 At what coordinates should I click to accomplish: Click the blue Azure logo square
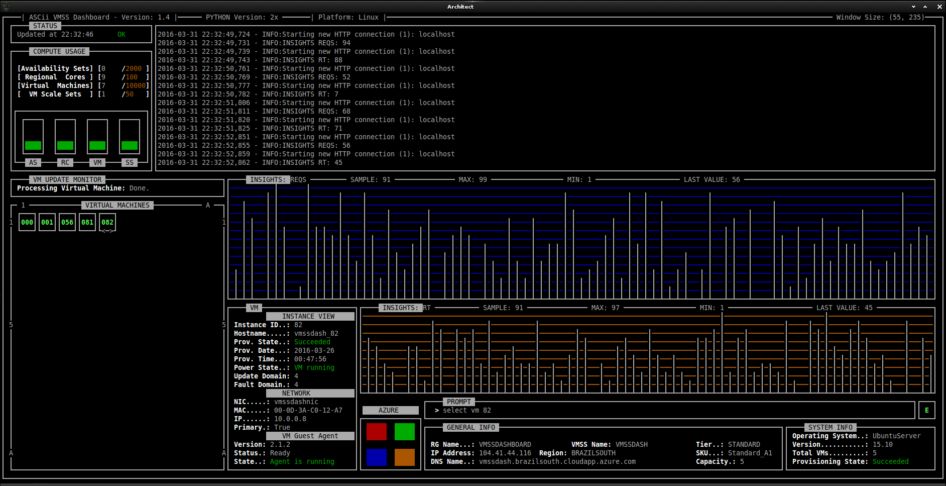coord(377,457)
